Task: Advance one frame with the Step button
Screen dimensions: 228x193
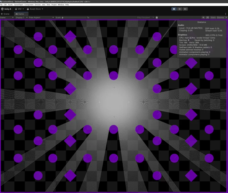Action: [185, 9]
